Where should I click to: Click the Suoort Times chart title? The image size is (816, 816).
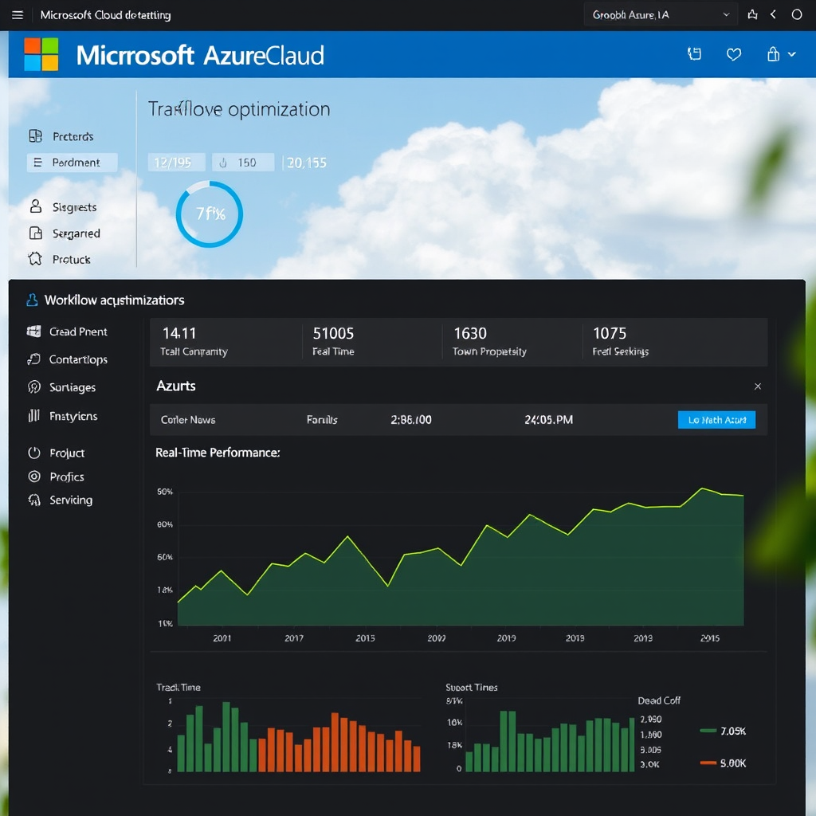[x=472, y=688]
